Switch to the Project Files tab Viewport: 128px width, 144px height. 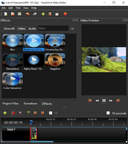click(x=11, y=103)
